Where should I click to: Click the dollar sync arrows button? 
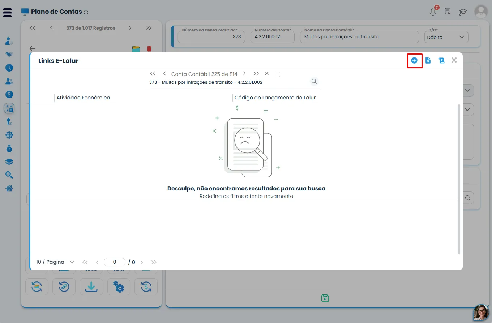(x=146, y=287)
